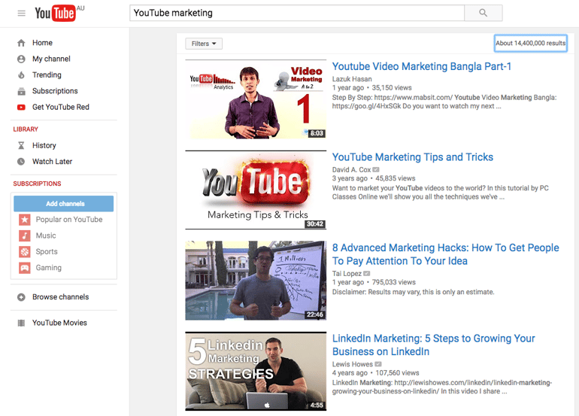Click the '35,150 views' text
579x416 pixels.
coord(392,88)
